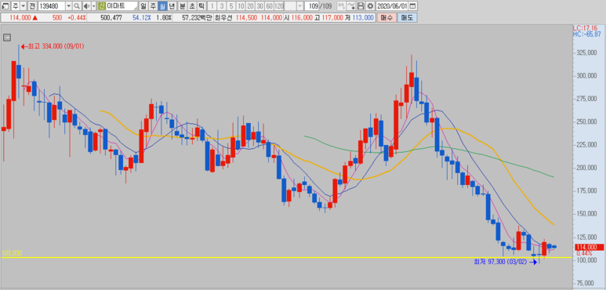Select the 년 yearly period
The width and height of the screenshot is (606, 290).
[x=172, y=5]
